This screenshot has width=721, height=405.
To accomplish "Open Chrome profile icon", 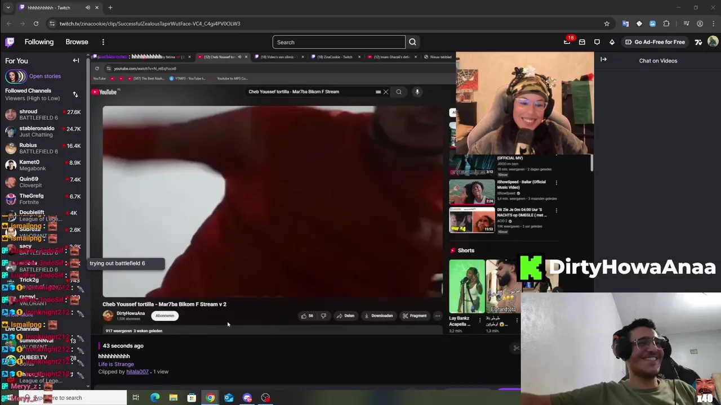I will 700,24.
